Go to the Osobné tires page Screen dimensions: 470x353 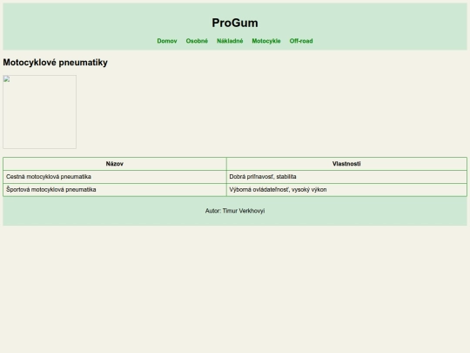pos(197,41)
